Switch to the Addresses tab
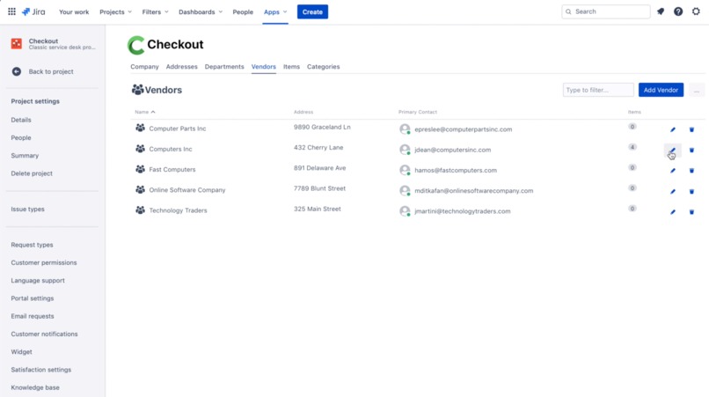The image size is (709, 397). 182,67
